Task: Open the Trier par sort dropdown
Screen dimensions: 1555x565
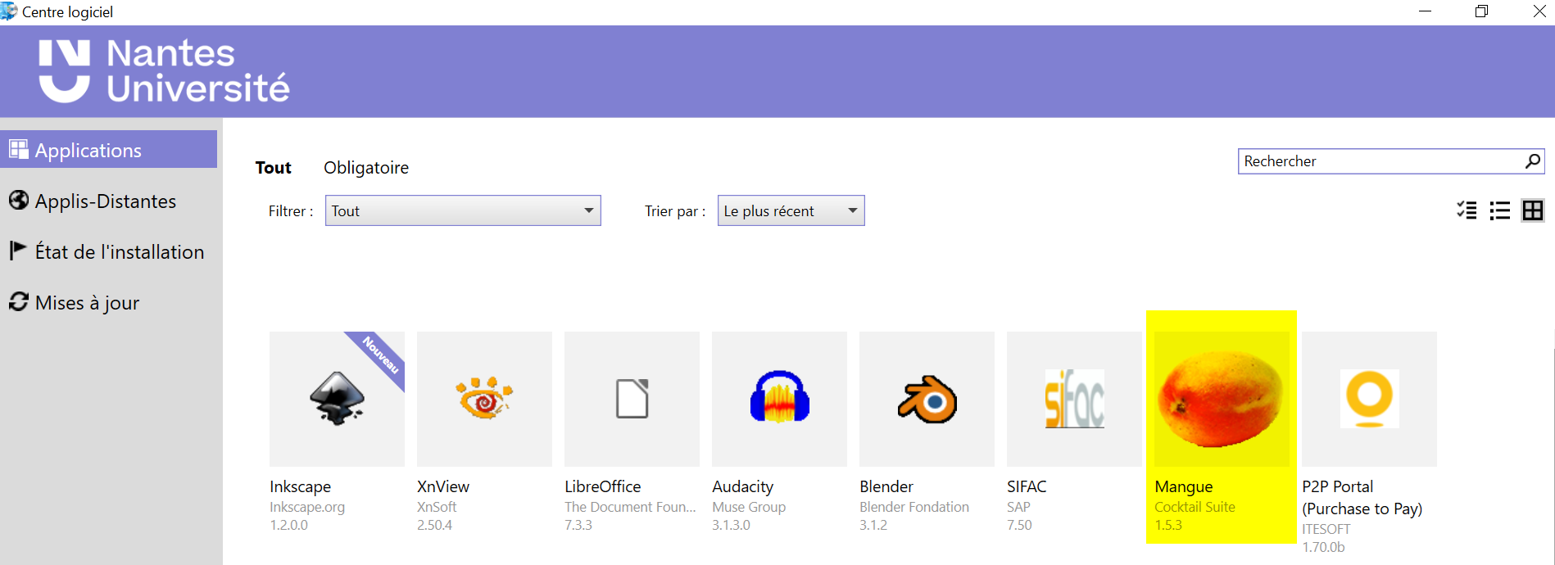Action: point(791,210)
